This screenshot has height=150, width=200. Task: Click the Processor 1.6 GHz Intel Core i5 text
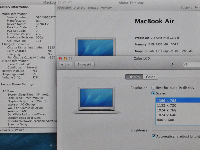pyautogui.click(x=157, y=38)
